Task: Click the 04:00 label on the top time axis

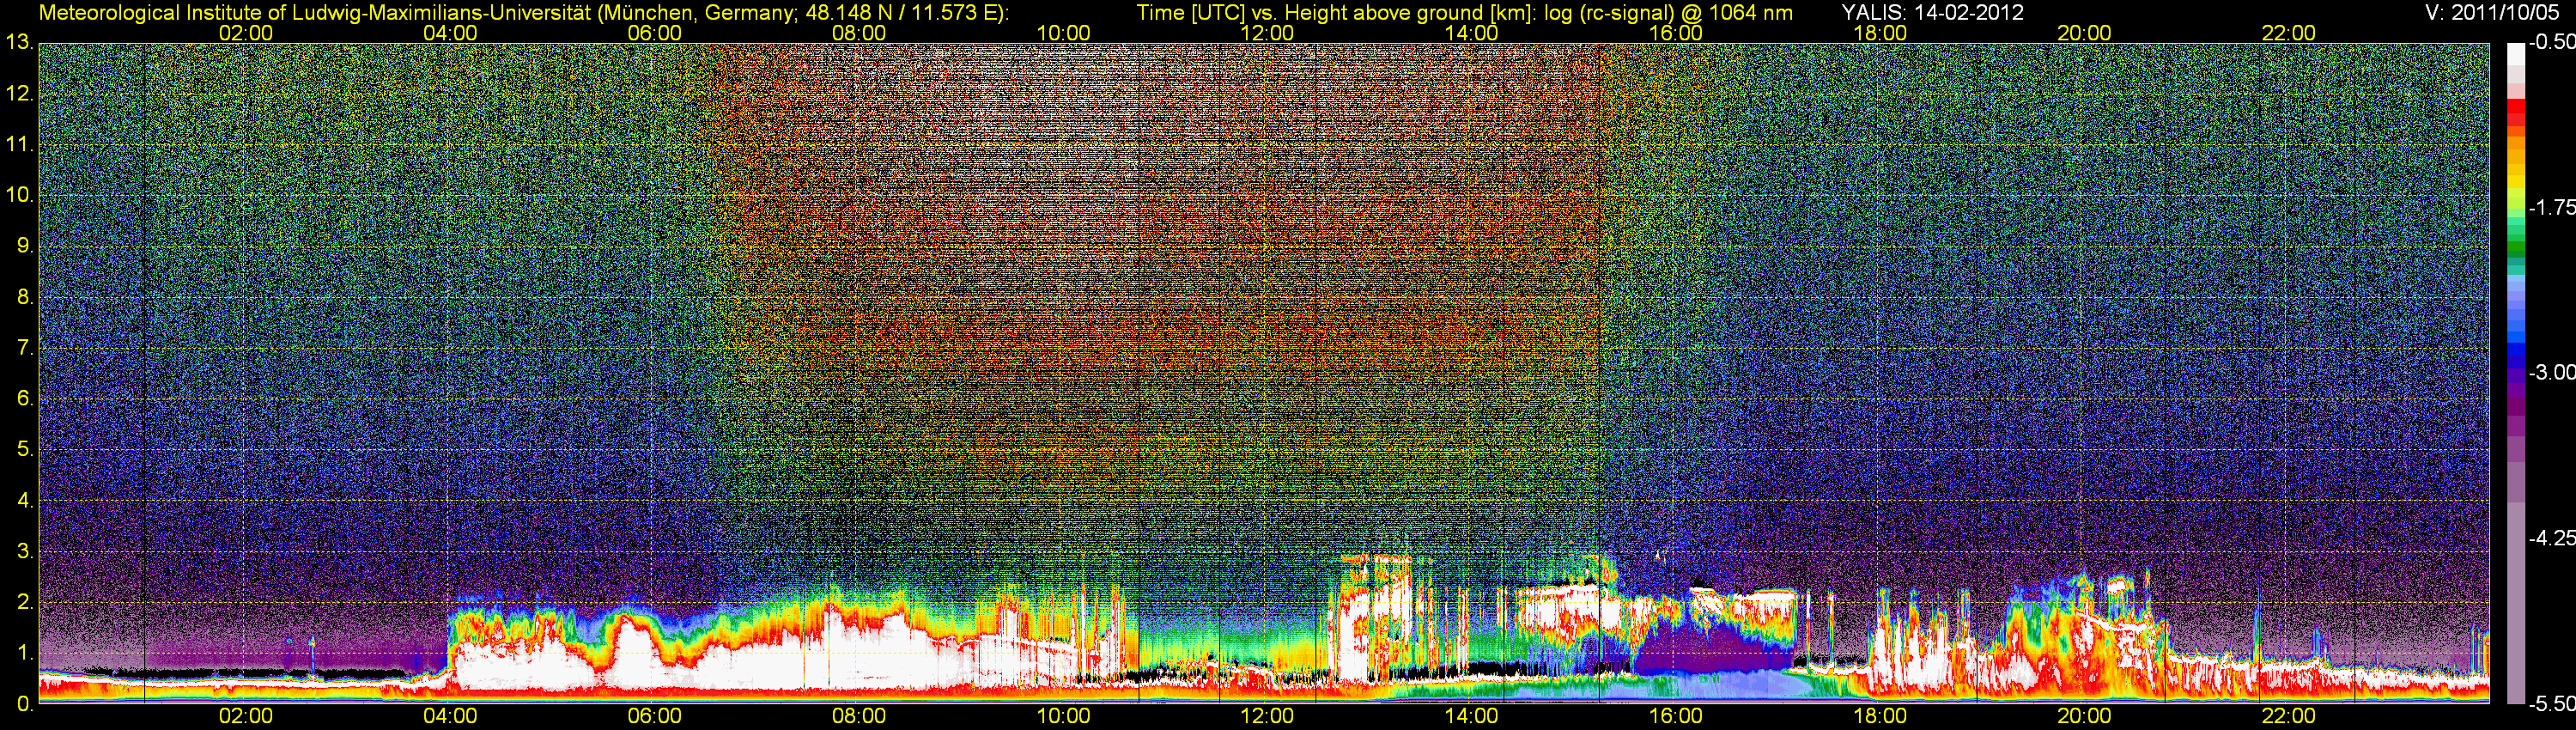Action: pyautogui.click(x=450, y=33)
